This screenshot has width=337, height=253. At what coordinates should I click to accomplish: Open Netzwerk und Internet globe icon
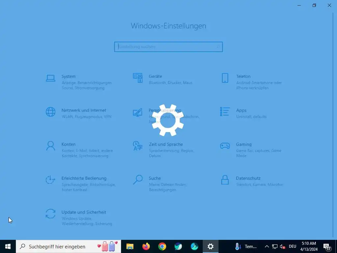[x=50, y=112]
